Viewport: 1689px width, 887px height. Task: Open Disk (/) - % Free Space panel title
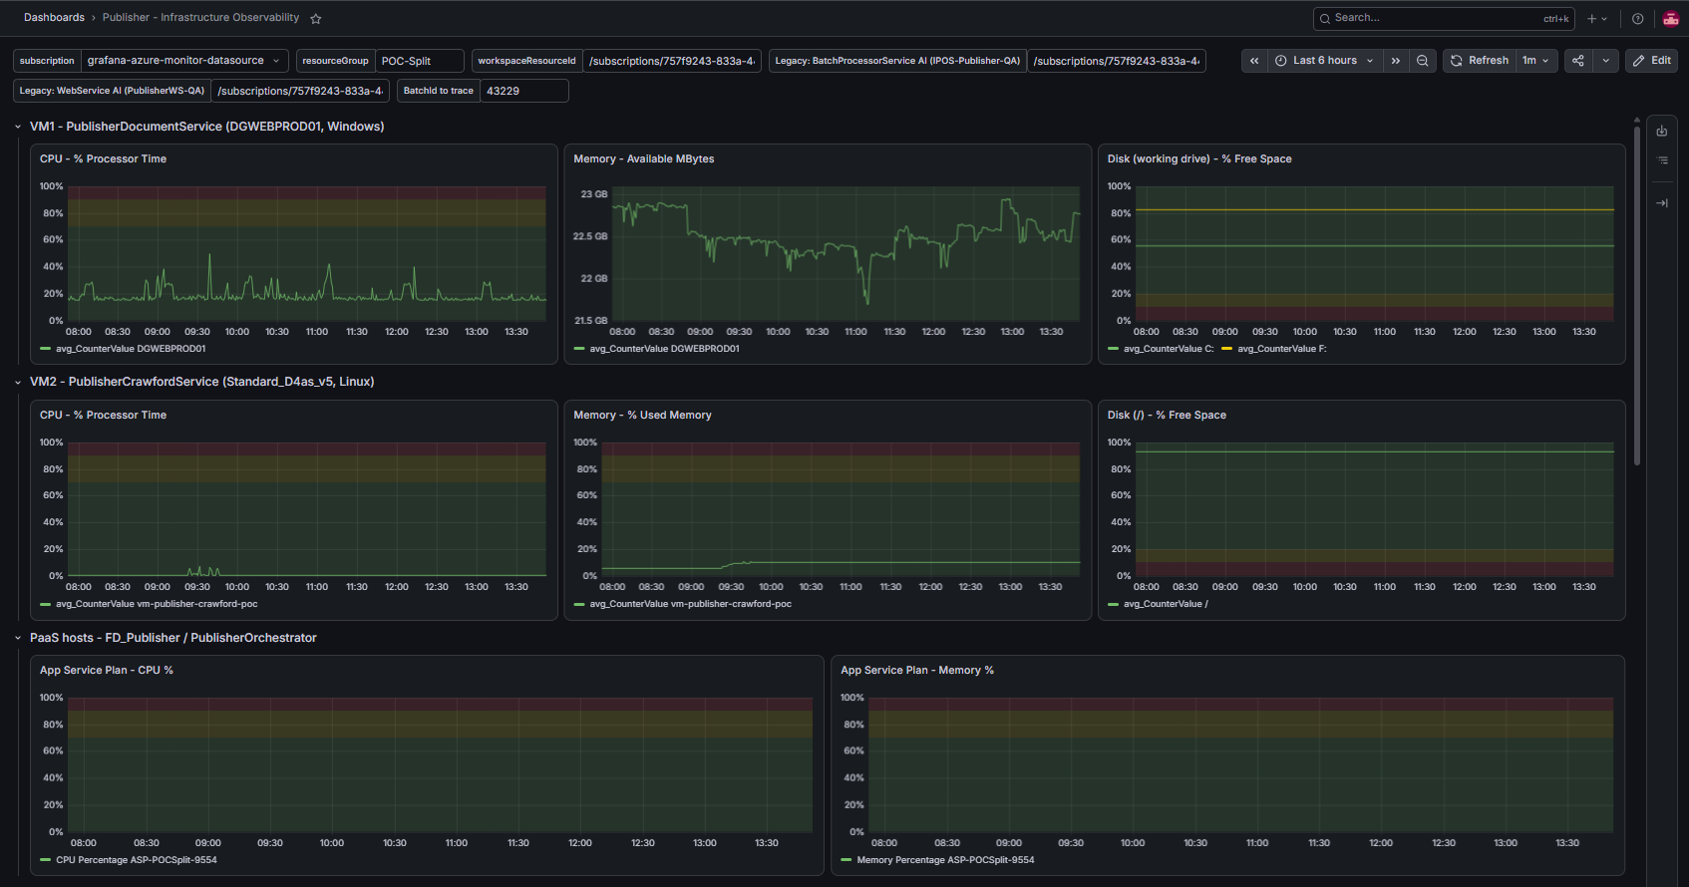[x=1167, y=416]
